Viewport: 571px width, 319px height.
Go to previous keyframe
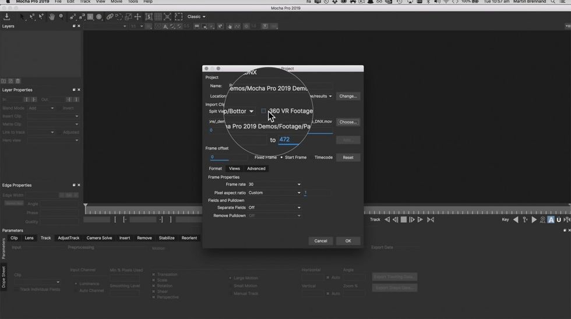(516, 219)
